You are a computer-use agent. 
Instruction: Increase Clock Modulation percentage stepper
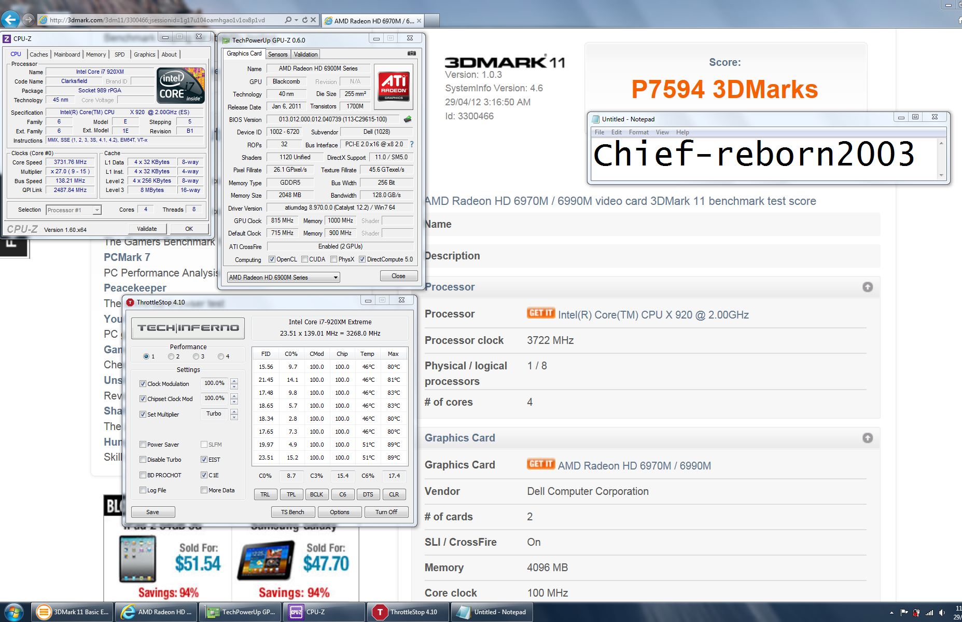[x=234, y=381]
